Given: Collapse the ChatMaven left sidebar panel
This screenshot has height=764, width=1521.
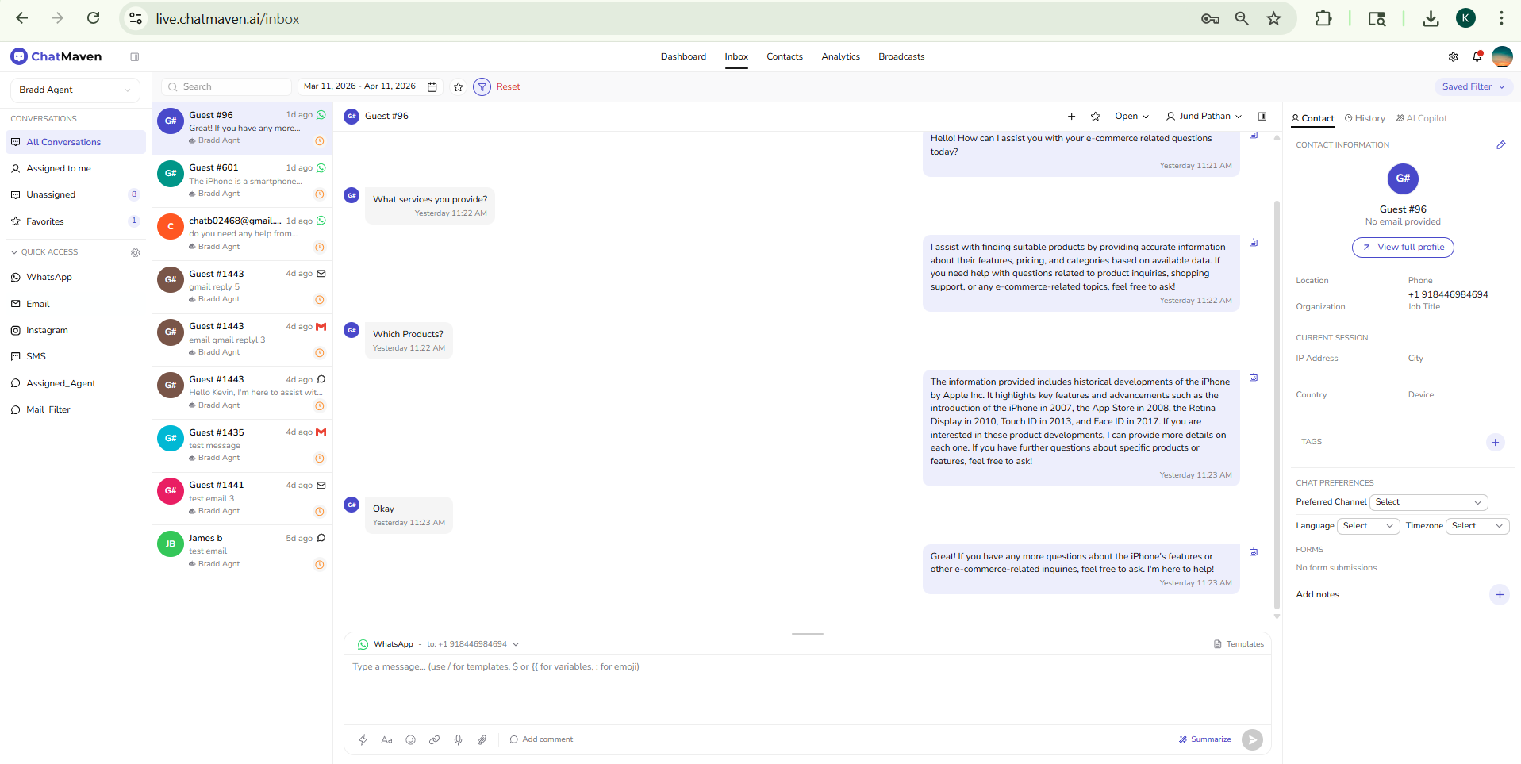Looking at the screenshot, I should point(135,56).
